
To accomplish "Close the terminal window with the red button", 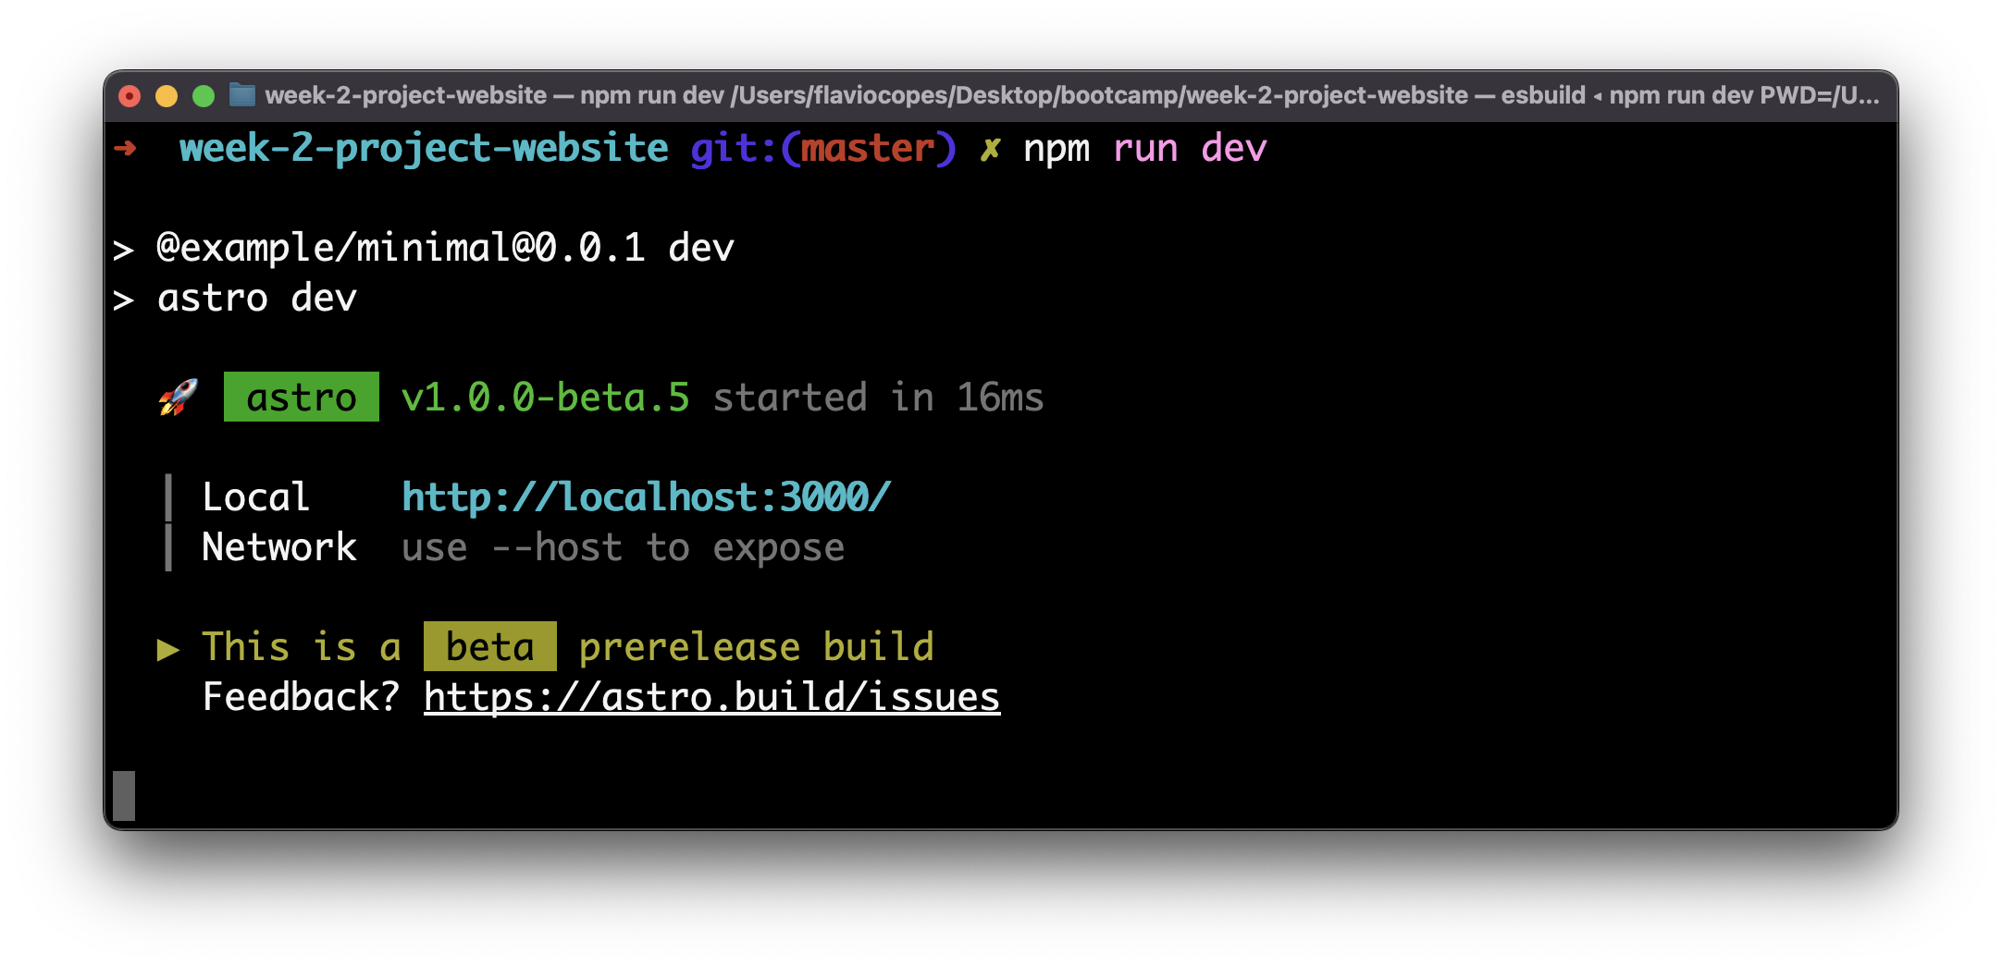I will (x=130, y=96).
